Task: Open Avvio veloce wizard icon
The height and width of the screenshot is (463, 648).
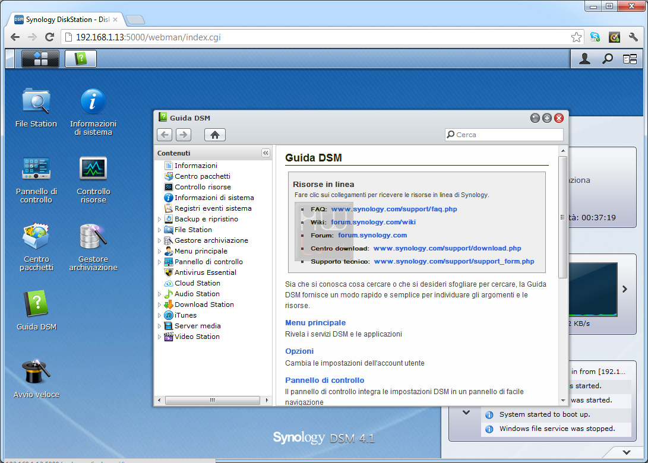Action: pyautogui.click(x=36, y=378)
